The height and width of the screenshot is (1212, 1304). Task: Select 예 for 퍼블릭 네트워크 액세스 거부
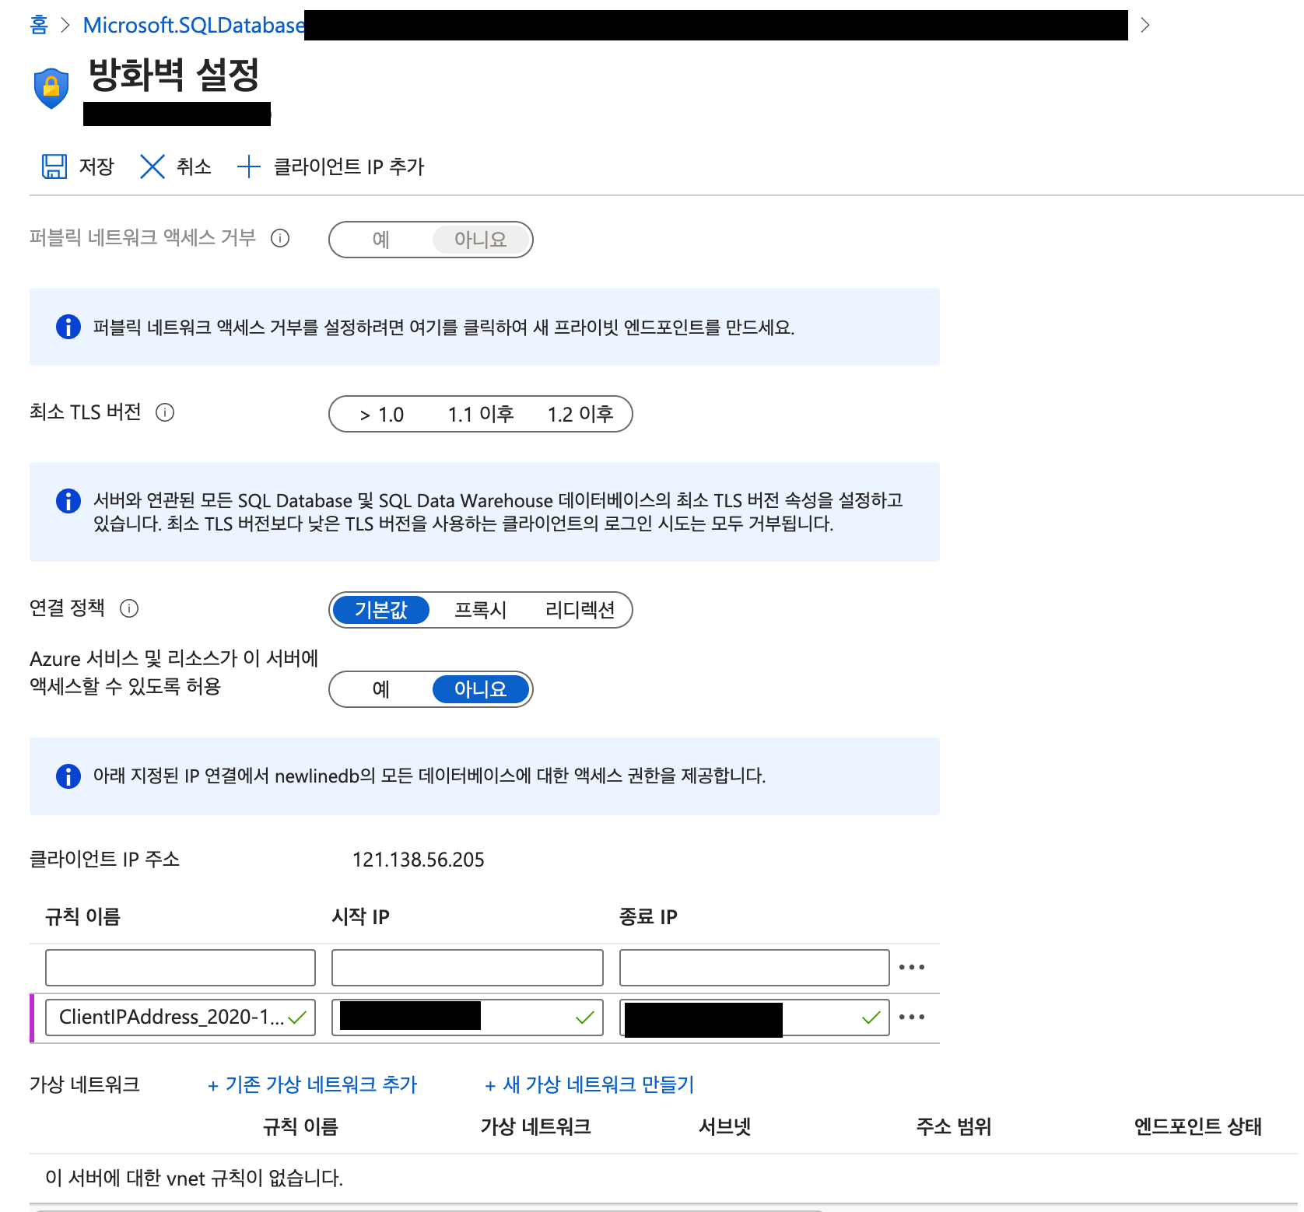[381, 240]
